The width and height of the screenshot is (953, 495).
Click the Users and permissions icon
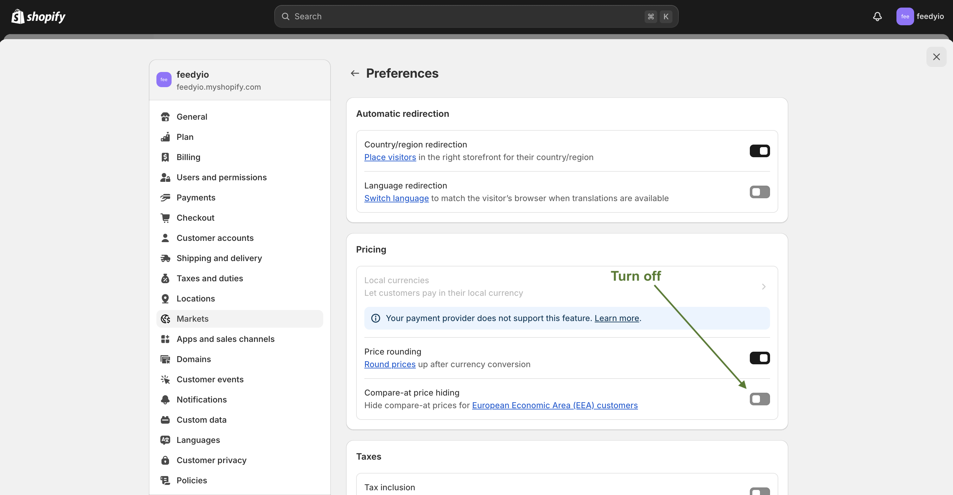tap(165, 177)
